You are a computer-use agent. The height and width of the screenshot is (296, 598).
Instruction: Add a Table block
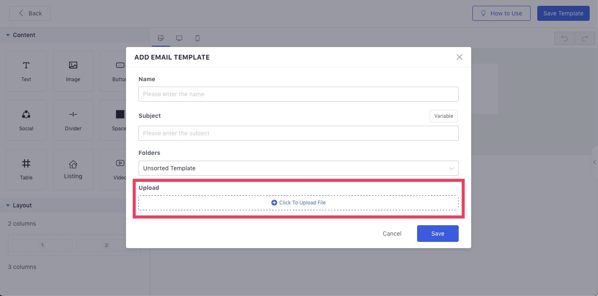point(26,169)
